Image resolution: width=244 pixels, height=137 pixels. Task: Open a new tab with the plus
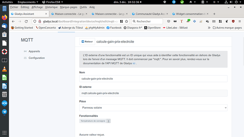[x=214, y=14]
